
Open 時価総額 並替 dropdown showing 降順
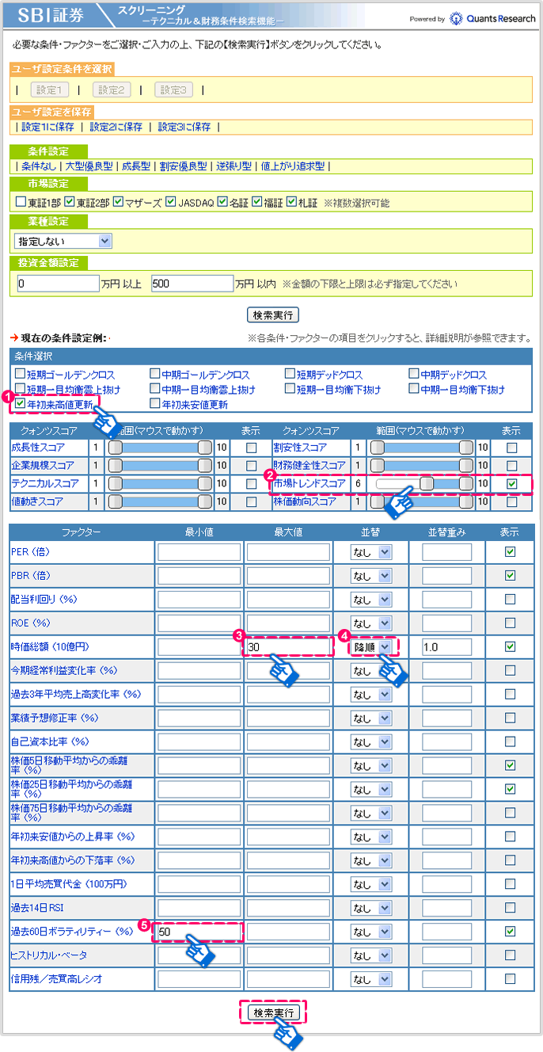click(x=371, y=647)
